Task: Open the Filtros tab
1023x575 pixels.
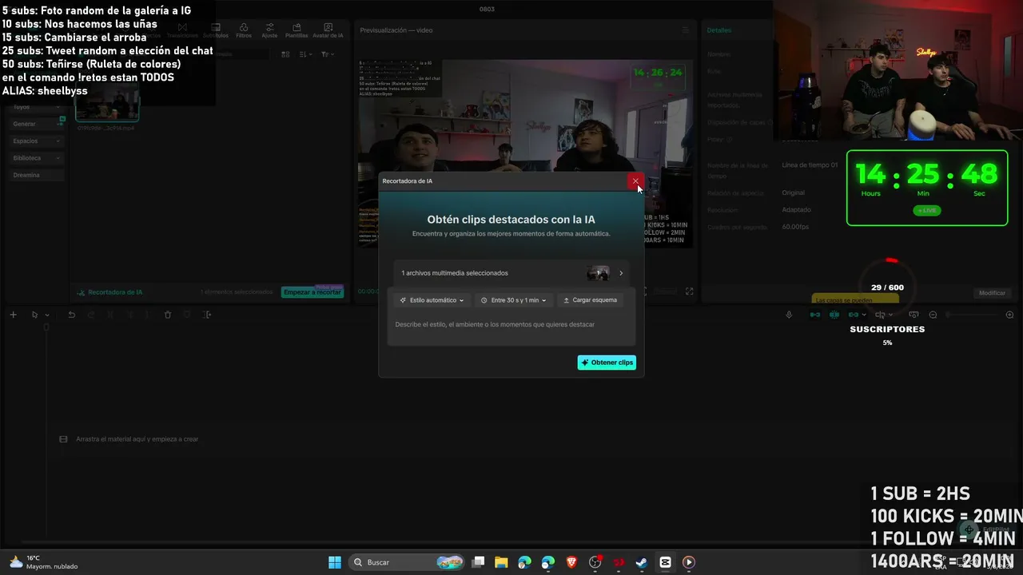Action: 244,30
